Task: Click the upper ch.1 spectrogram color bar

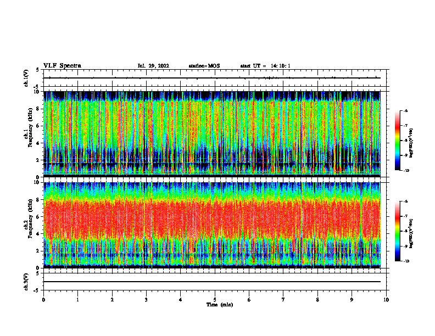Action: point(397,141)
